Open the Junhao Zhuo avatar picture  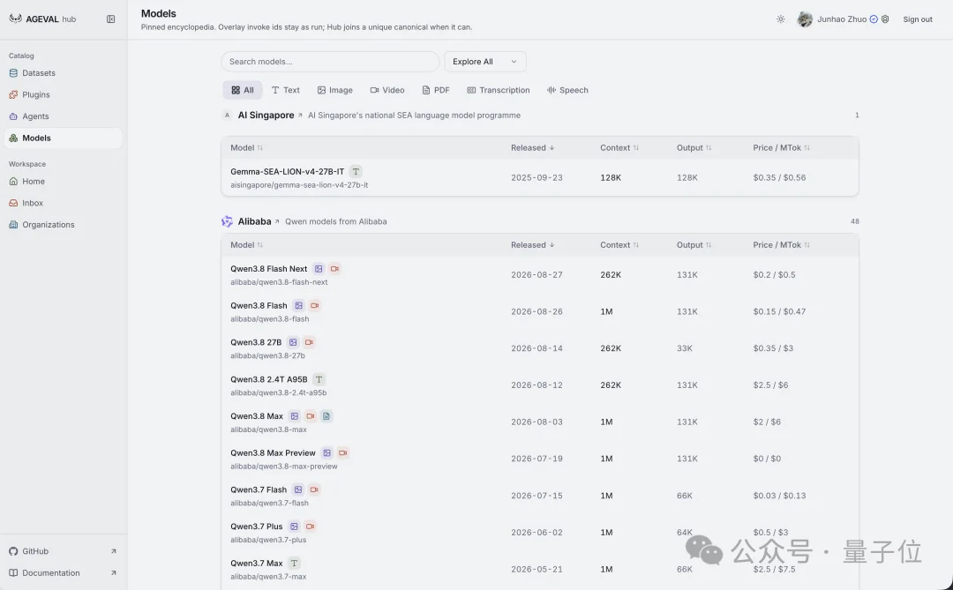[805, 19]
